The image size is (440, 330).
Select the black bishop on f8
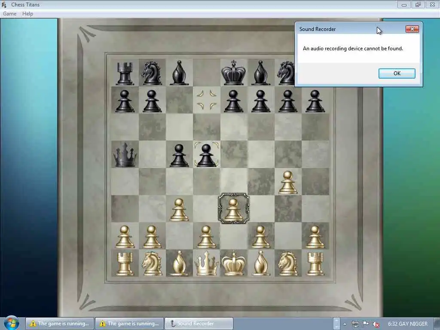tap(261, 73)
